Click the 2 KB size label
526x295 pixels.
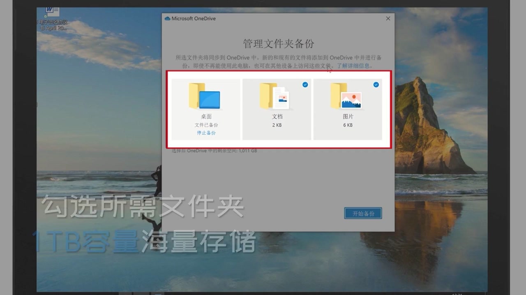tap(277, 125)
